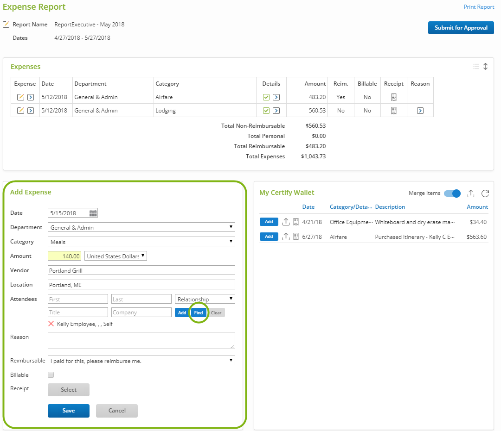This screenshot has height=431, width=501.
Task: Click the Vendor field Portland Grill
Action: click(141, 270)
